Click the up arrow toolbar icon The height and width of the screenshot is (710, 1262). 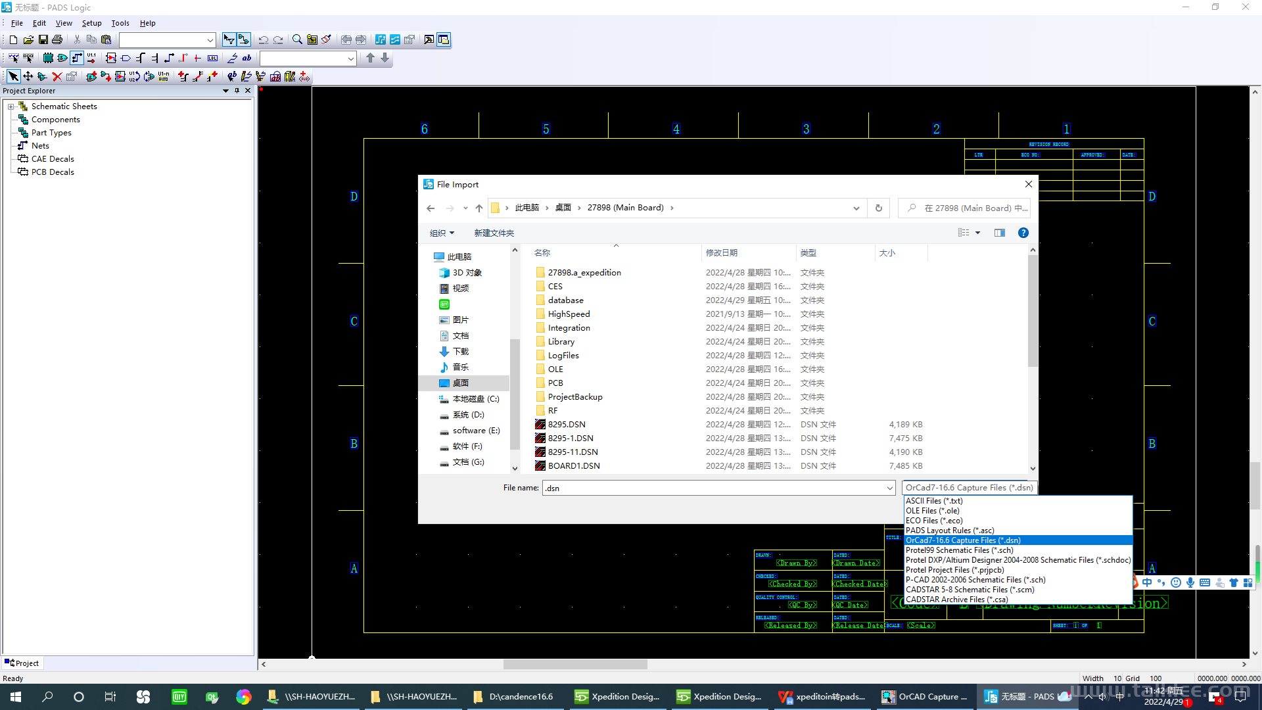[x=370, y=58]
